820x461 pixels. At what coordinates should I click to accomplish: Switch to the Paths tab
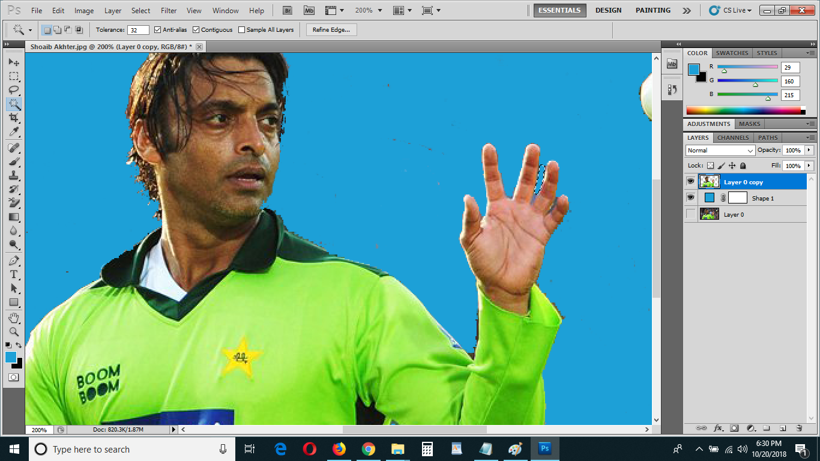[768, 137]
